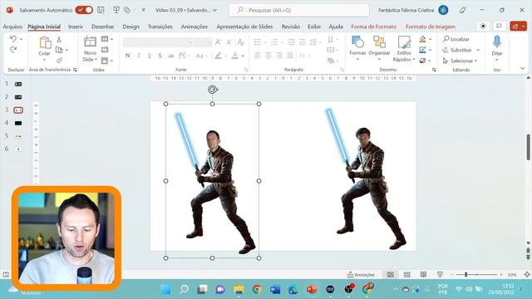Image resolution: width=532 pixels, height=299 pixels.
Task: Click the Localizar find button
Action: [456, 39]
